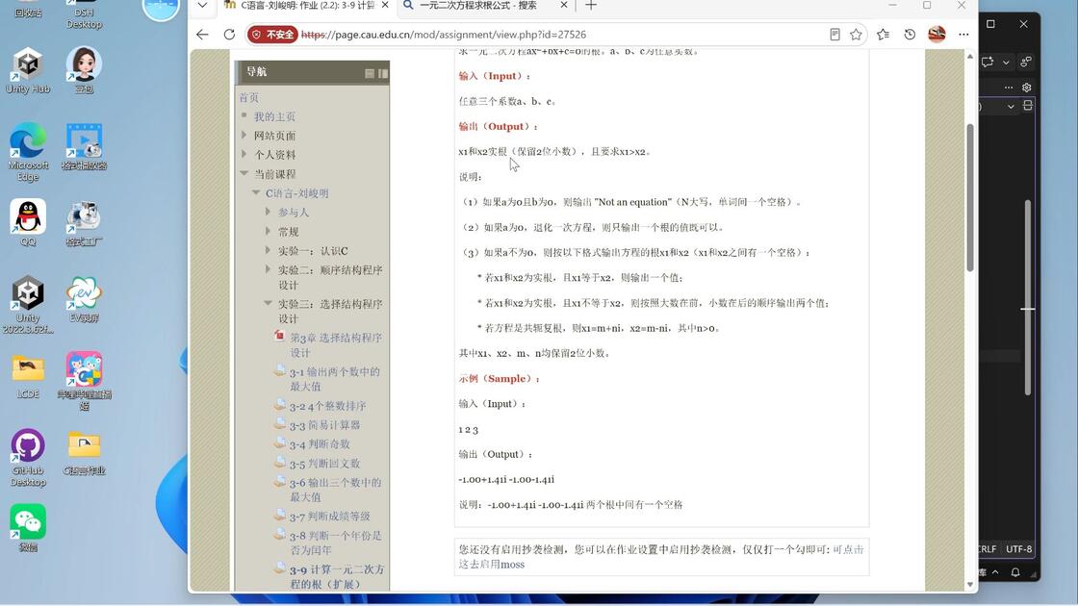The image size is (1078, 606).
Task: Open assignment 3-8 判断一个年份是否为闰年
Action: [335, 543]
